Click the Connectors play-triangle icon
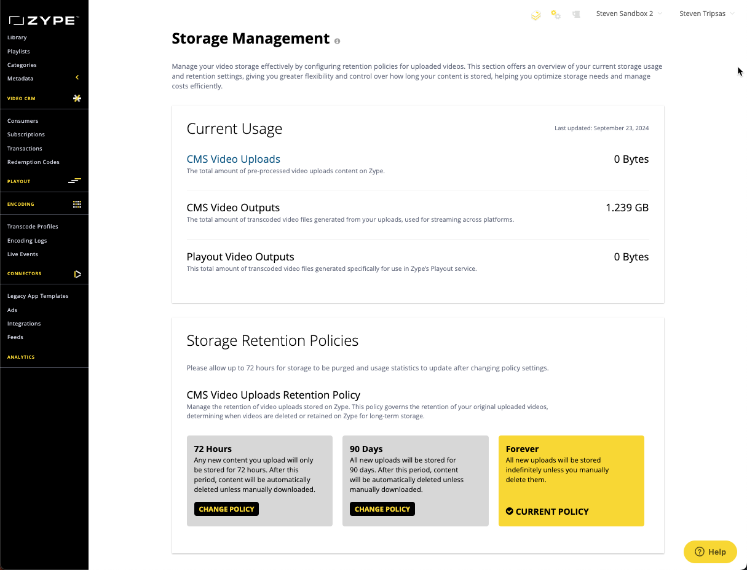747x570 pixels. click(77, 274)
